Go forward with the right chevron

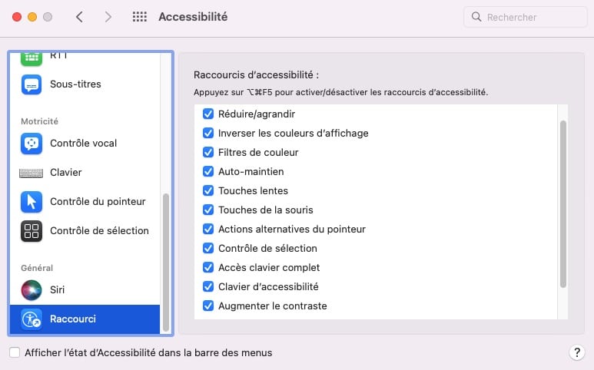(x=108, y=17)
